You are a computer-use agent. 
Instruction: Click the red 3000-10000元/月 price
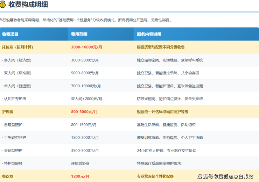tap(86, 47)
